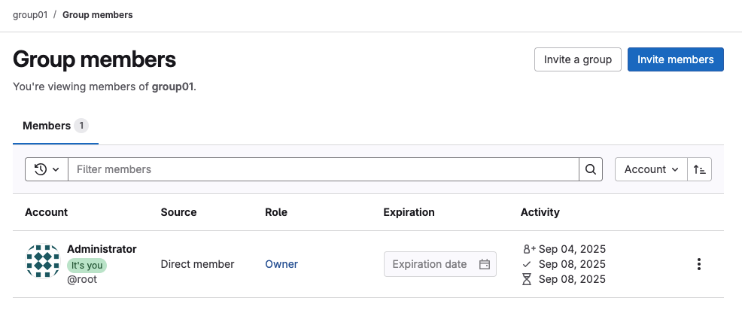742x316 pixels.
Task: Click the search magnifier icon button
Action: click(591, 169)
